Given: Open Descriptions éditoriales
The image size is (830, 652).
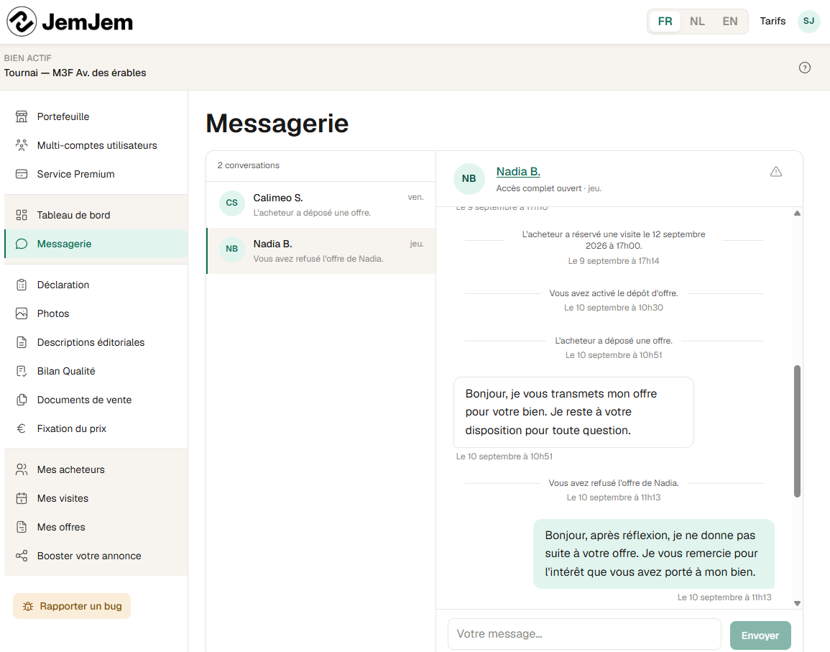Looking at the screenshot, I should [96, 342].
